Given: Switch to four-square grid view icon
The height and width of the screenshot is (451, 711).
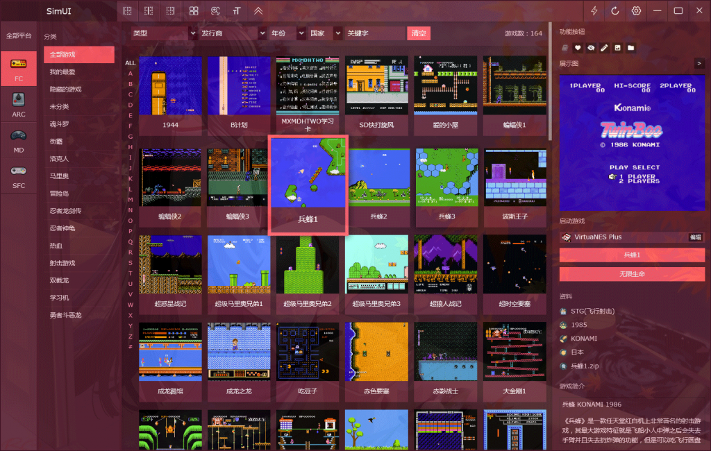Looking at the screenshot, I should tap(194, 11).
